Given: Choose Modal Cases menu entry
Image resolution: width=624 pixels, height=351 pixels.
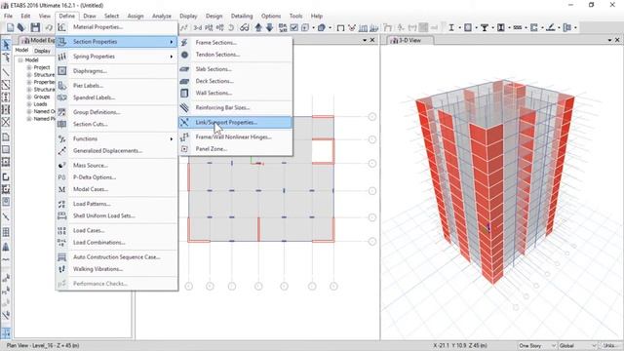Looking at the screenshot, I should pyautogui.click(x=117, y=189).
